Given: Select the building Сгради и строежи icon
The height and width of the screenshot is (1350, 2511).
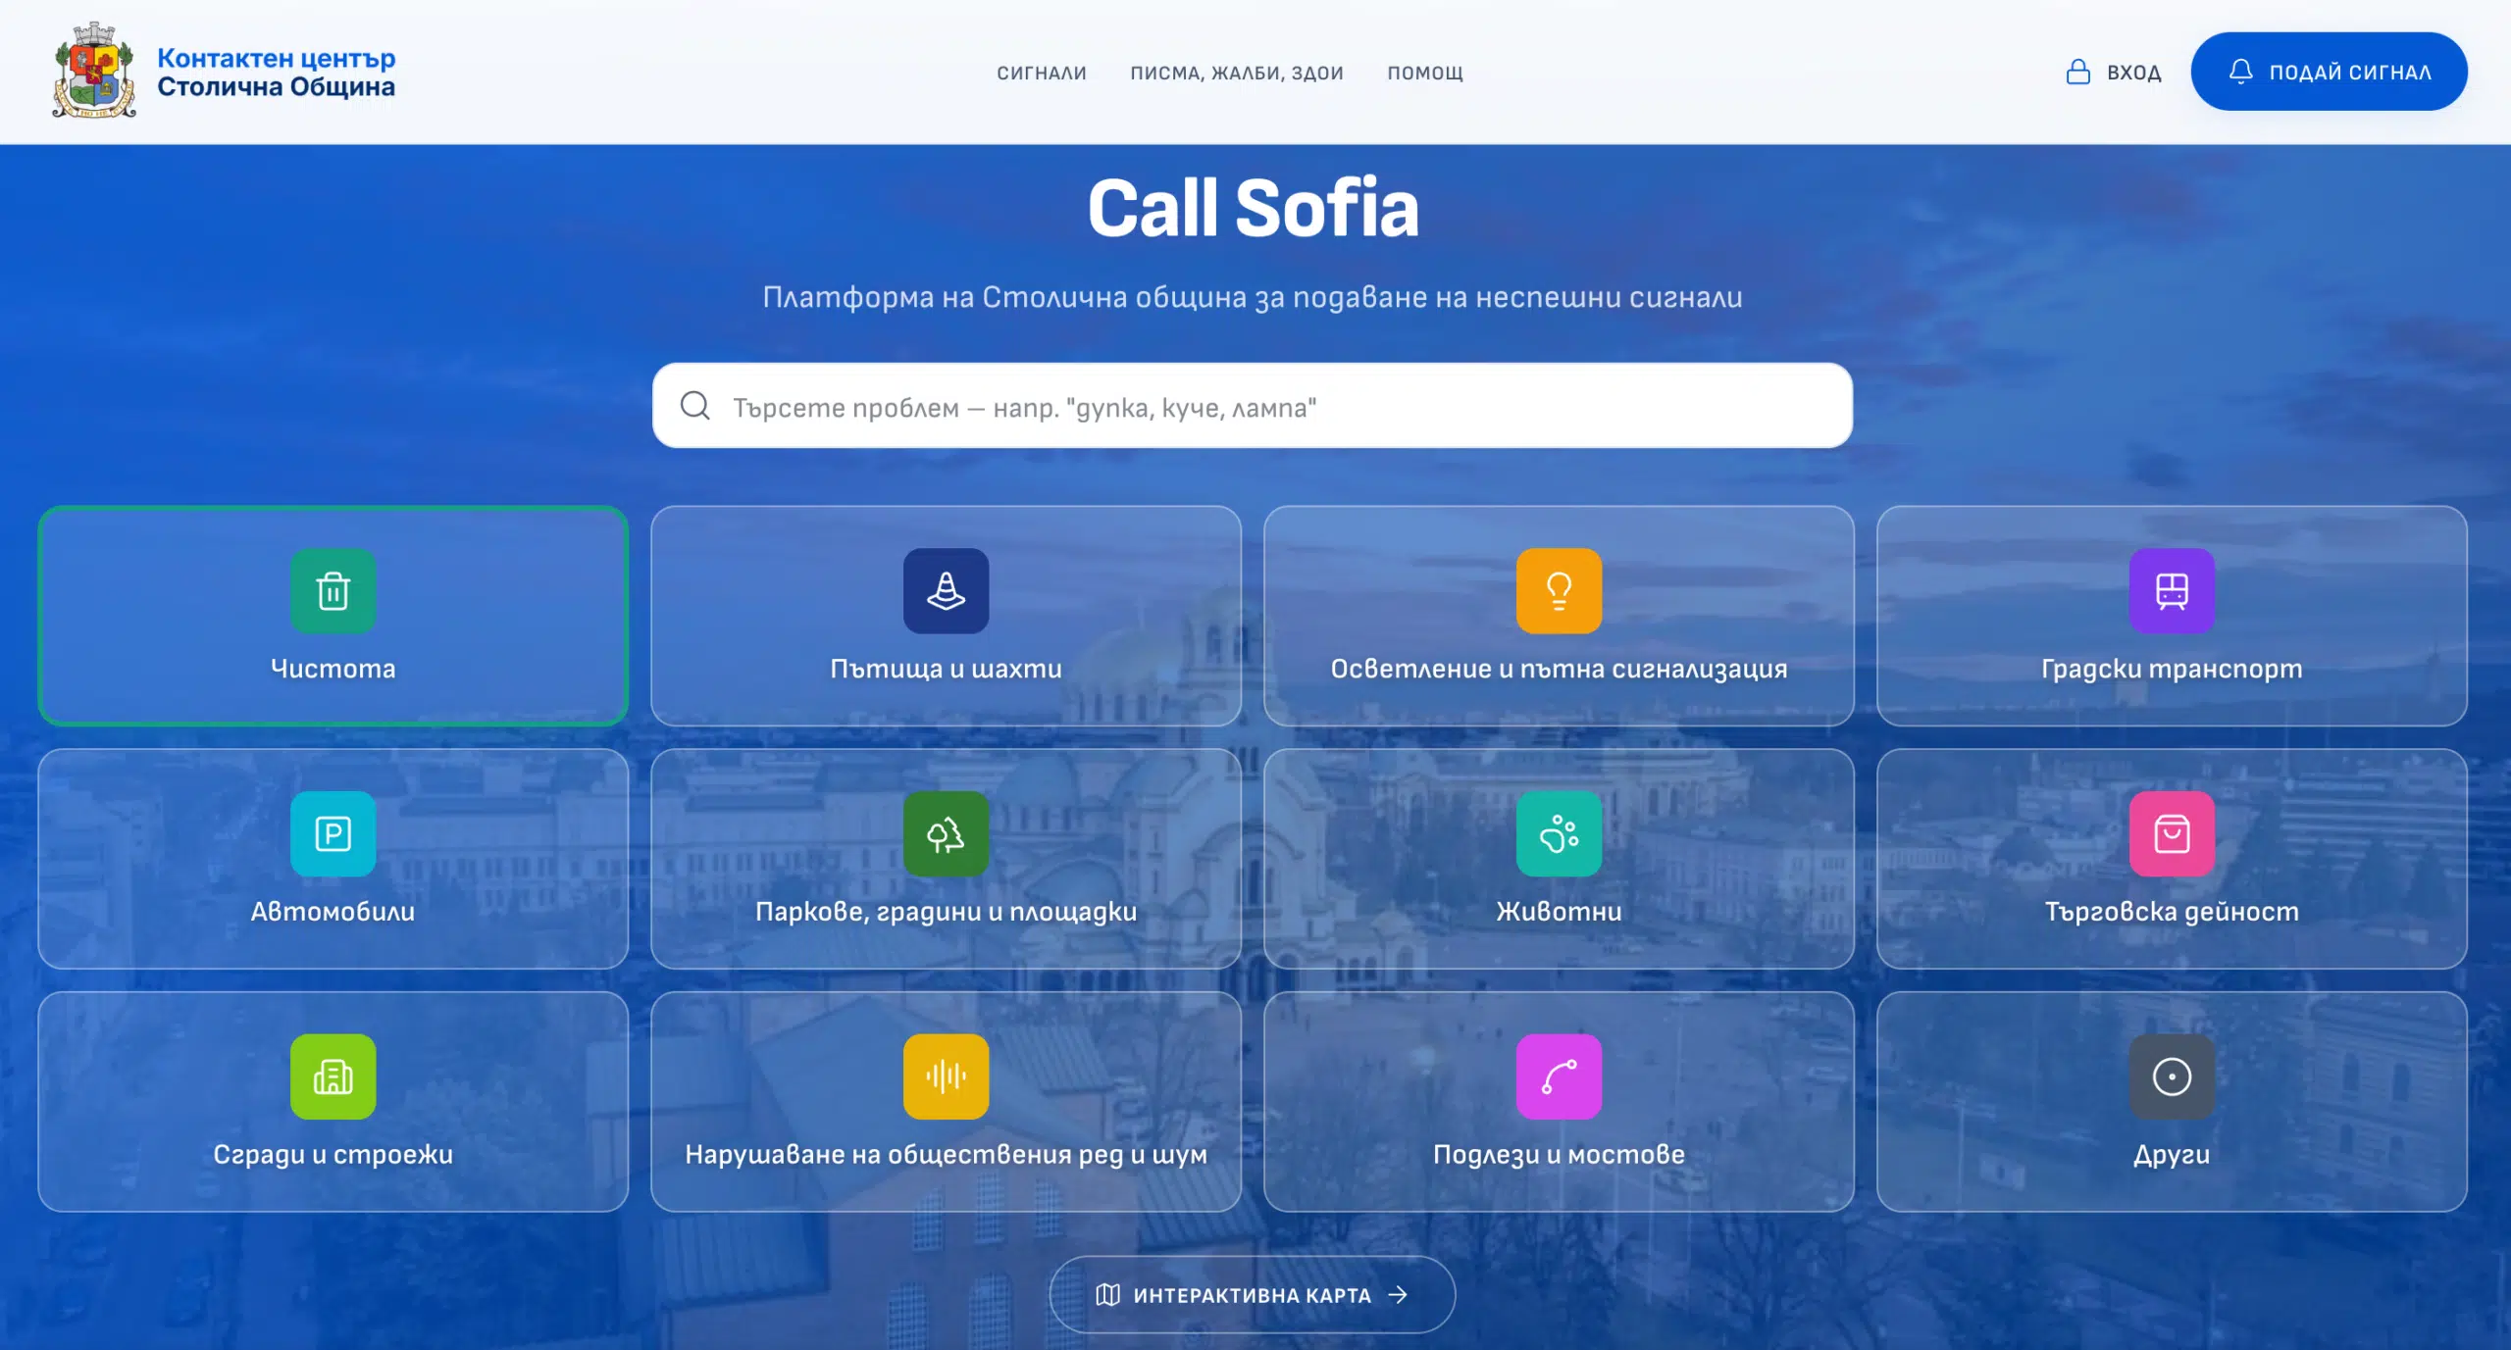Looking at the screenshot, I should click(333, 1076).
